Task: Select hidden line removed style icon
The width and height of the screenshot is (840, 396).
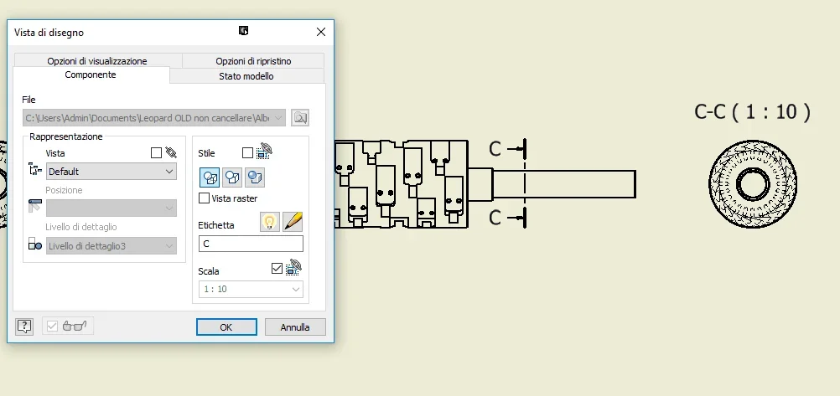Action: coord(232,177)
